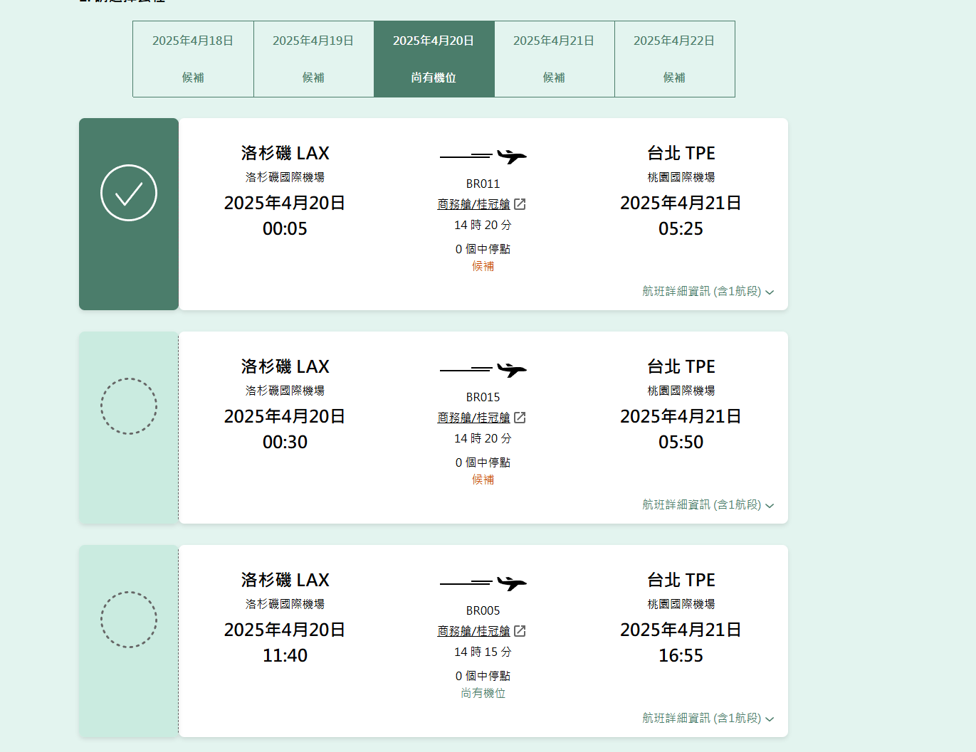Open 商務艙/桂冠艙 link for flight BR005
976x752 pixels.
coord(473,631)
